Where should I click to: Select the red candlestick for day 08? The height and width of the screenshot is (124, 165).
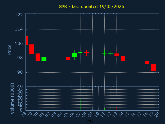point(86,53)
